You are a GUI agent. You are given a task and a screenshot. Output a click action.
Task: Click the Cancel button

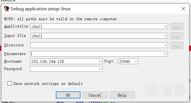click(95, 95)
